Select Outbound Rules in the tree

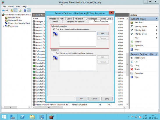point(15,20)
